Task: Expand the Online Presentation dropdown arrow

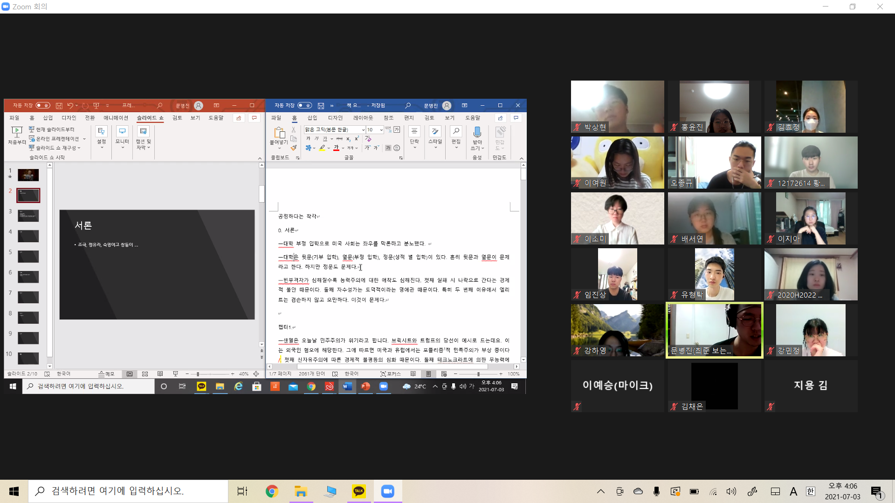Action: (84, 139)
